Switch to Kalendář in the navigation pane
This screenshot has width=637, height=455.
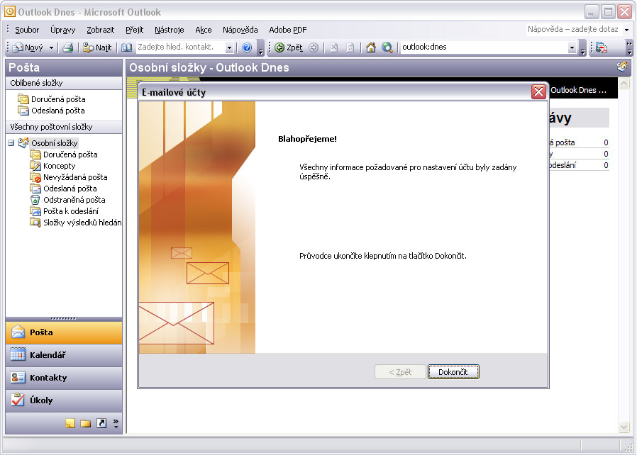pos(63,355)
